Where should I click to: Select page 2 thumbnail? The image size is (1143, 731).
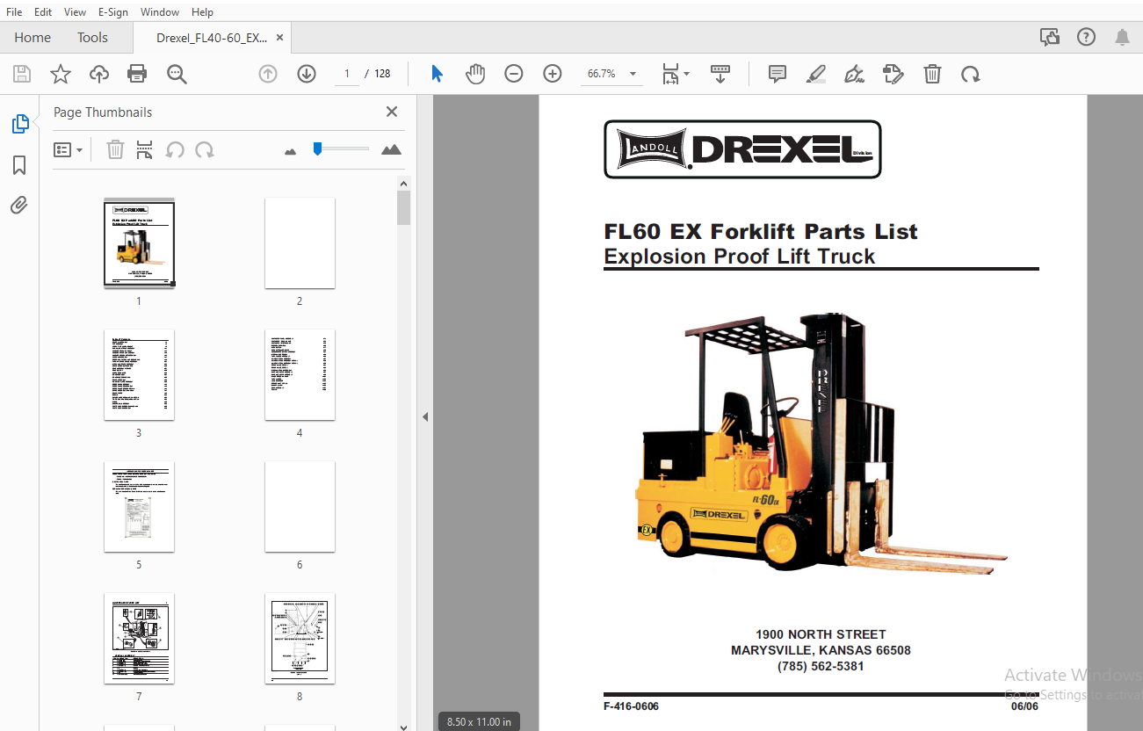[300, 243]
